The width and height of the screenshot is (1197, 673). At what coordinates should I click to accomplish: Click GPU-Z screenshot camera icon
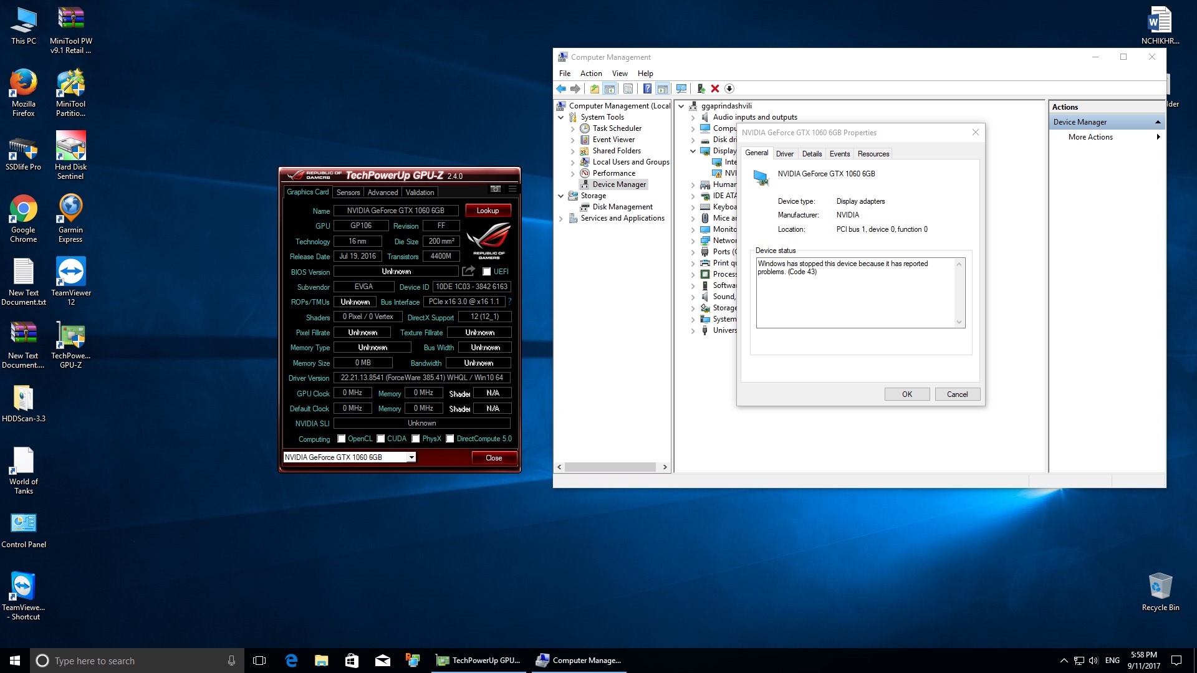pyautogui.click(x=496, y=189)
